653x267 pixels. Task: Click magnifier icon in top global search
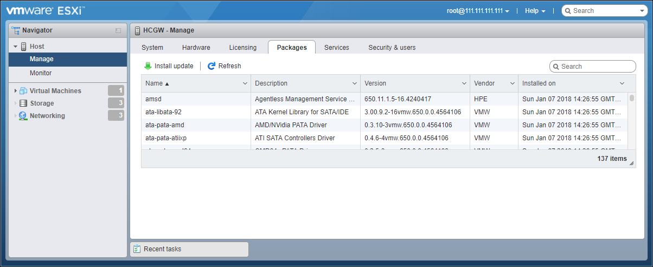coord(568,11)
